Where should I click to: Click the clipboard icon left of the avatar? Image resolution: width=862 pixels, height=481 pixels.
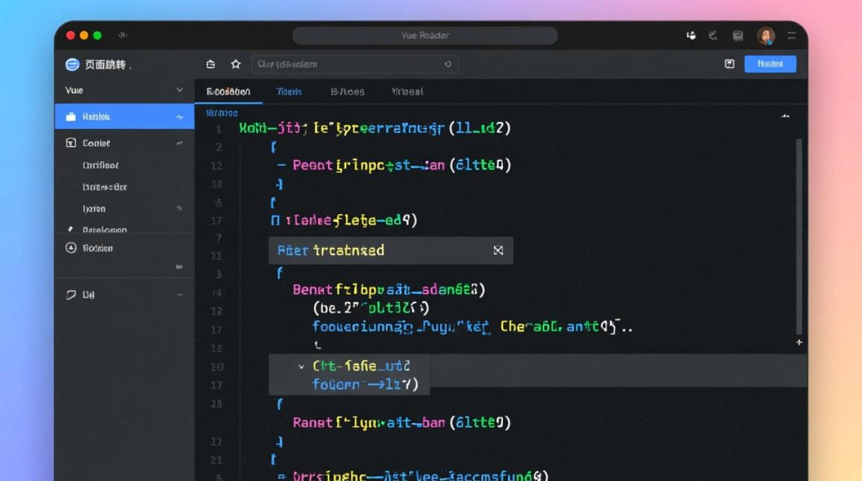click(x=738, y=36)
